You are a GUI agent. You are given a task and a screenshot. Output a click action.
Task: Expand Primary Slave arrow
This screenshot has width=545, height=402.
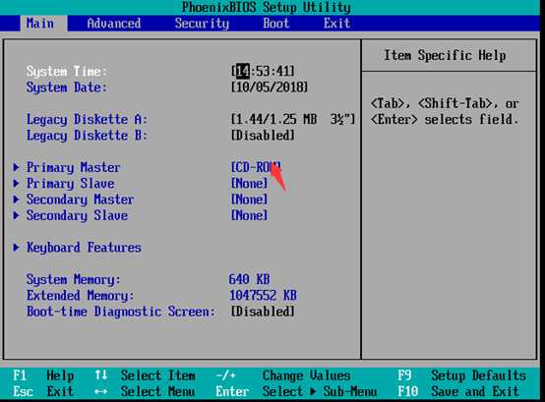pos(16,183)
